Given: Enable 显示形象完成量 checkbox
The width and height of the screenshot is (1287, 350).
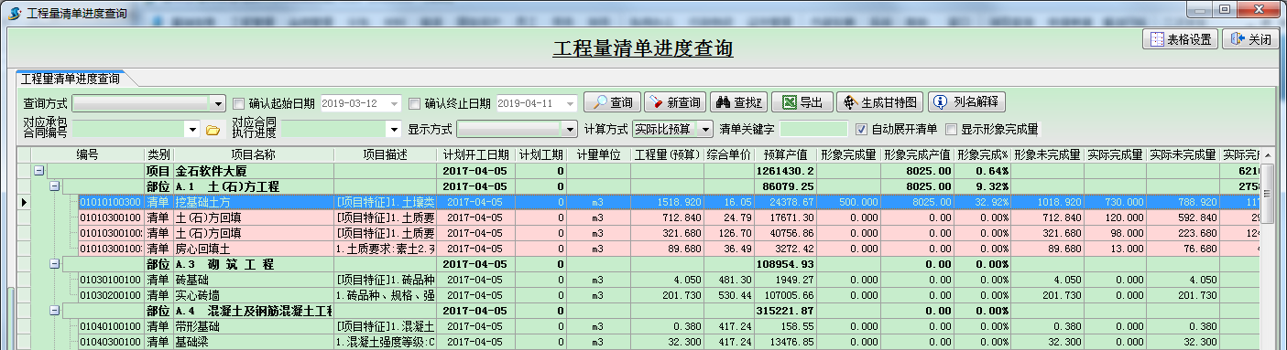Looking at the screenshot, I should coord(951,129).
